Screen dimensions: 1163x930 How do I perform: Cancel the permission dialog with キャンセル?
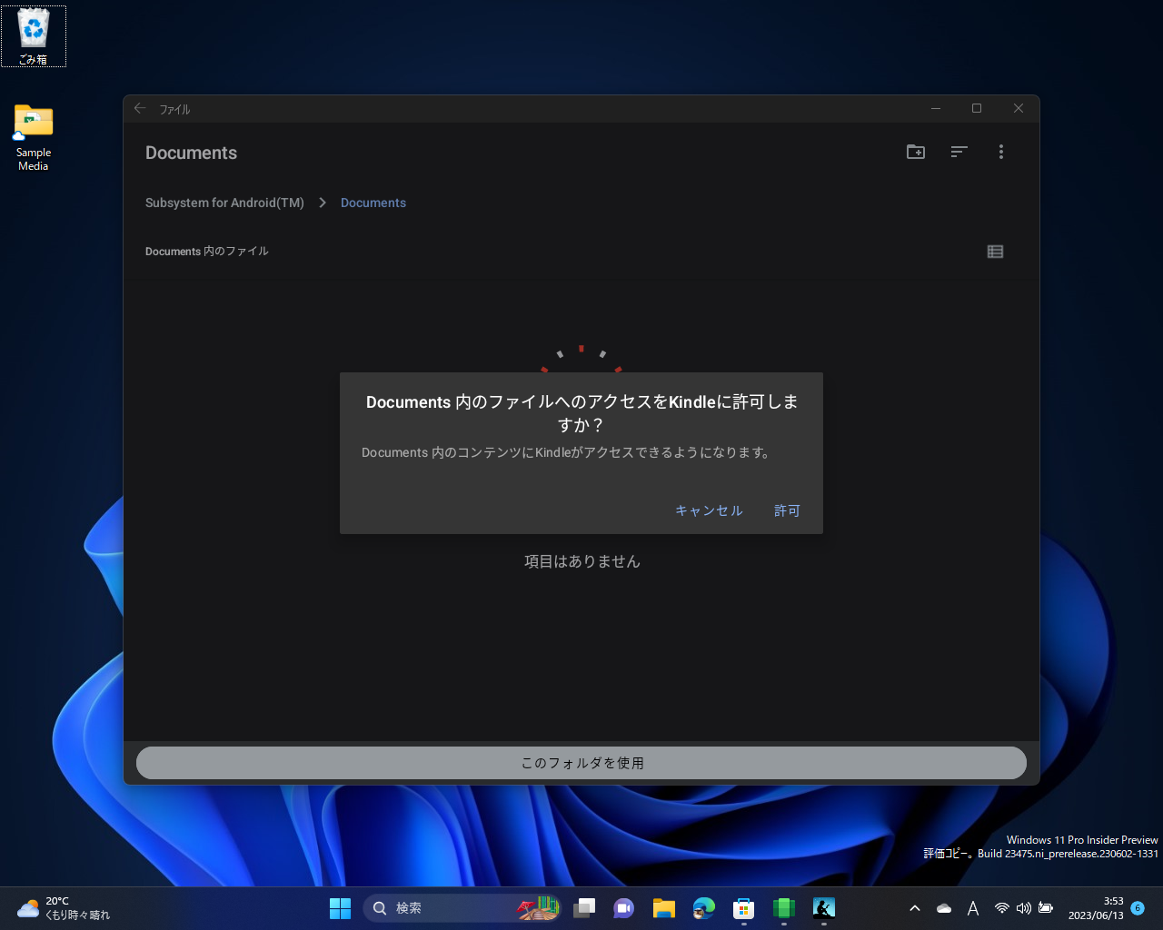tap(709, 510)
